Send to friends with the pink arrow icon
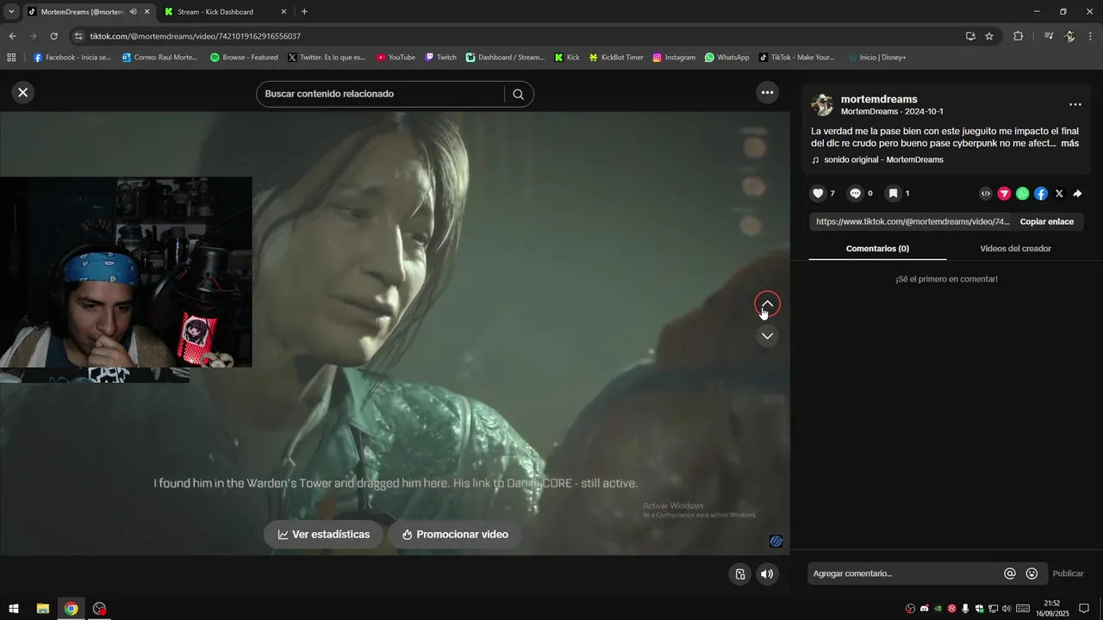The width and height of the screenshot is (1103, 620). [x=1004, y=194]
